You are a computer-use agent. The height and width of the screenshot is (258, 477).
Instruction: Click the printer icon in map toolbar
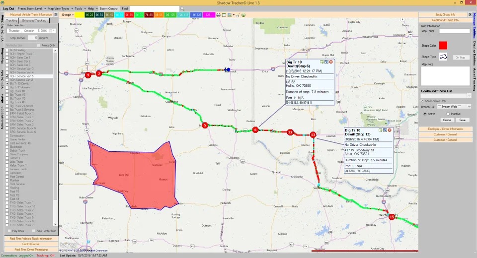click(x=218, y=15)
